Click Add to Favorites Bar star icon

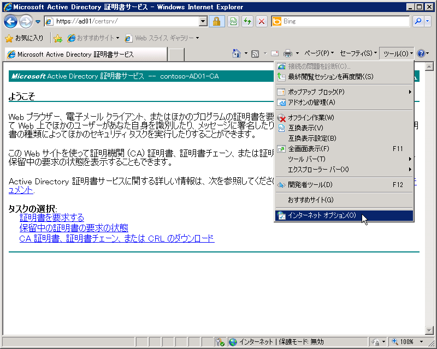(58, 38)
